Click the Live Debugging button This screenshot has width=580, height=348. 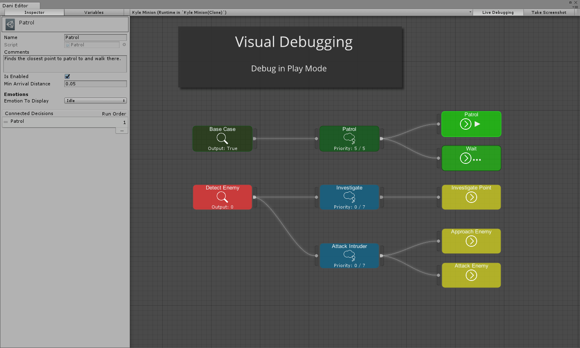coord(498,12)
